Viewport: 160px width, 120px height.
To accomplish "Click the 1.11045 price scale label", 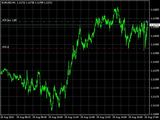I will 155,114.
